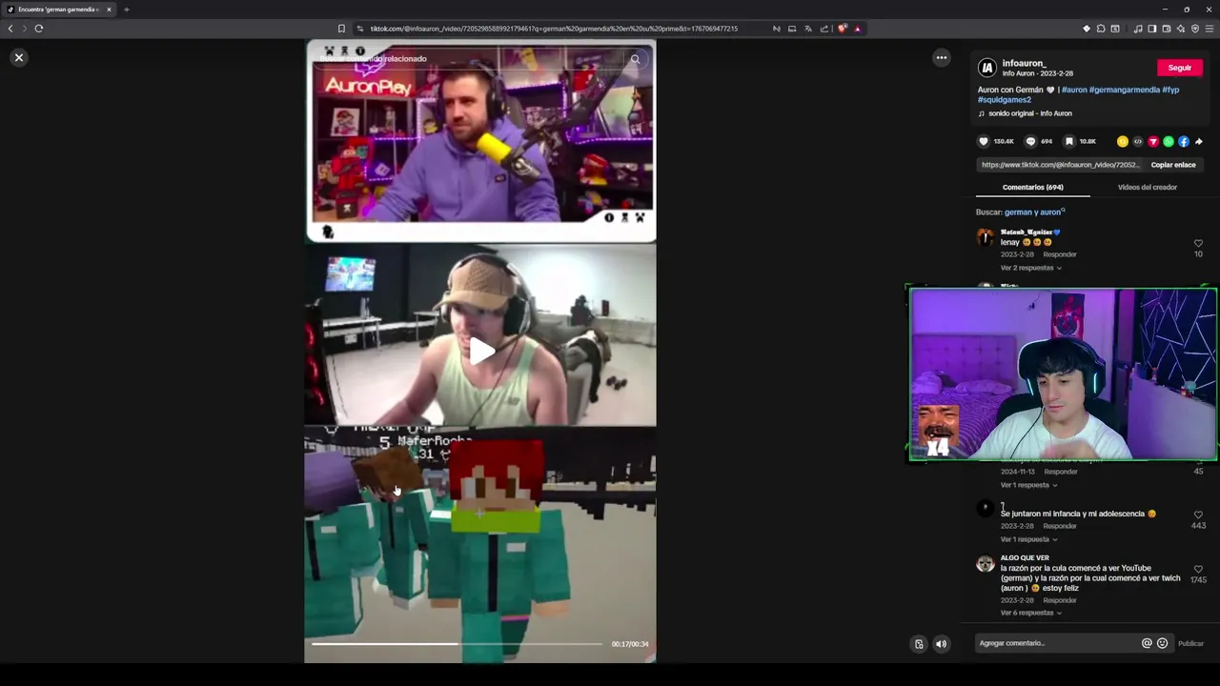Viewport: 1220px width, 686px height.
Task: Share video to Facebook
Action: [1184, 142]
